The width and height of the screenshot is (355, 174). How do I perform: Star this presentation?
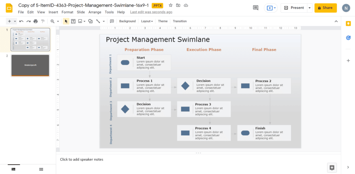tap(171, 5)
